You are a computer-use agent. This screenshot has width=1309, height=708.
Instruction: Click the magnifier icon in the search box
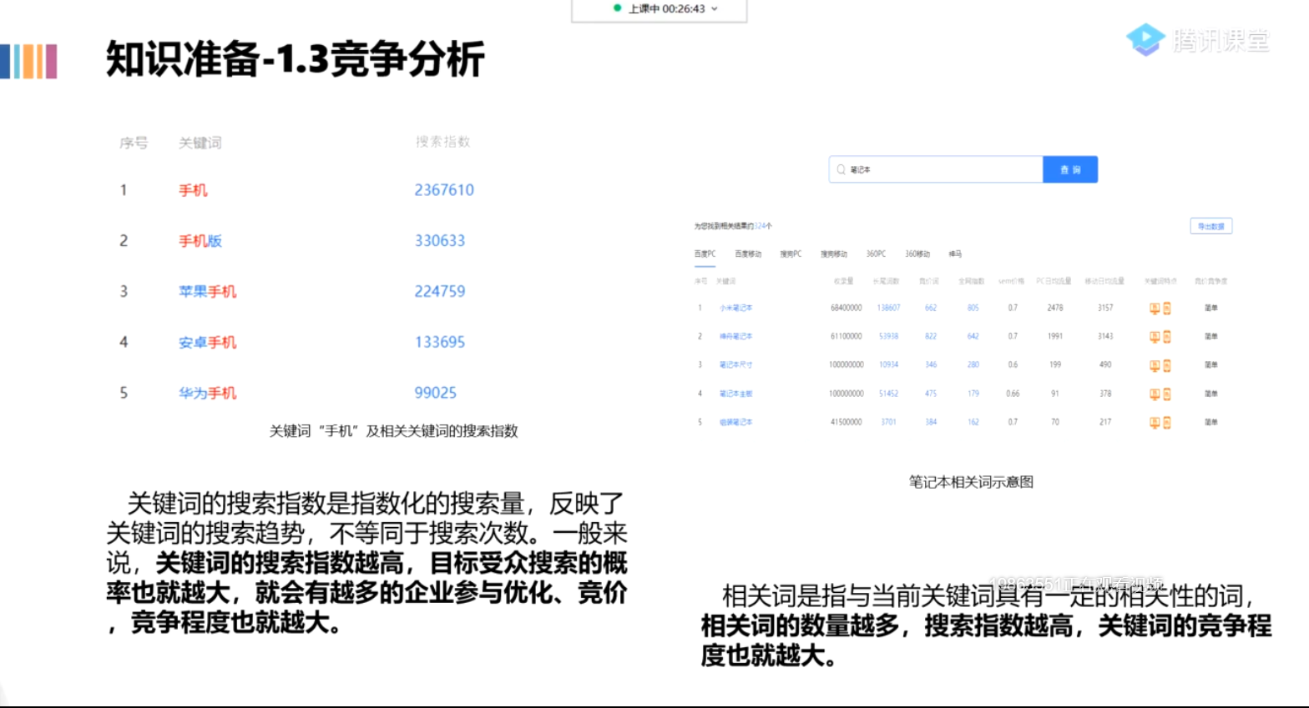tap(841, 169)
